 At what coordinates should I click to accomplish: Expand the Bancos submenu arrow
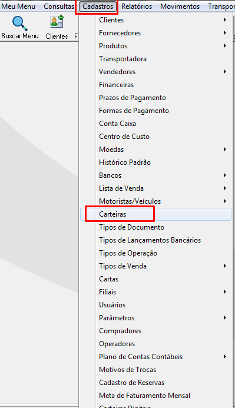(225, 175)
